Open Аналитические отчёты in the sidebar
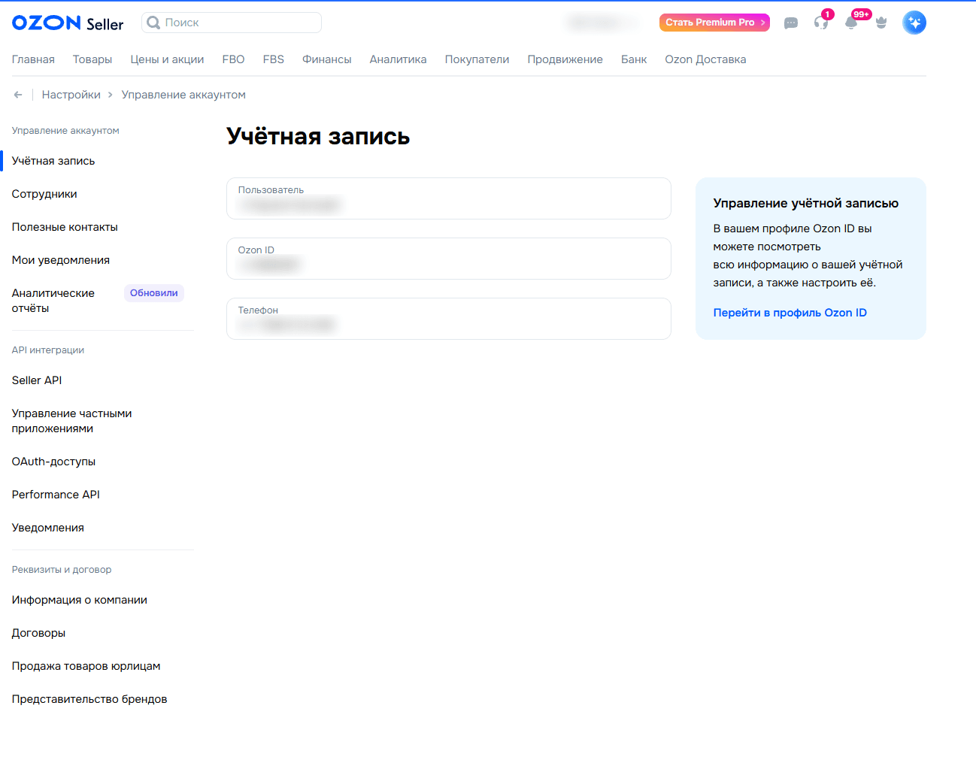 pos(53,301)
